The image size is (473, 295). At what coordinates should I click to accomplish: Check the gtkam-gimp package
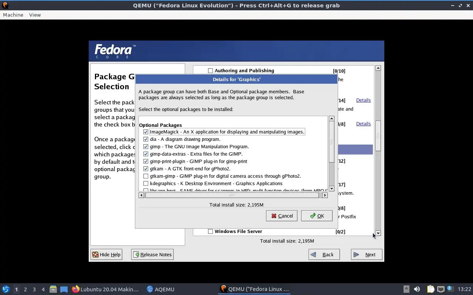(146, 176)
